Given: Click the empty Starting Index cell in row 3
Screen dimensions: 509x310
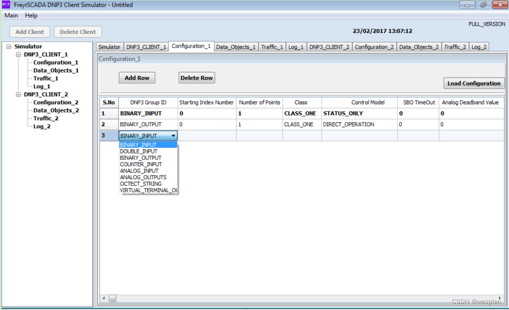Looking at the screenshot, I should pyautogui.click(x=207, y=135).
